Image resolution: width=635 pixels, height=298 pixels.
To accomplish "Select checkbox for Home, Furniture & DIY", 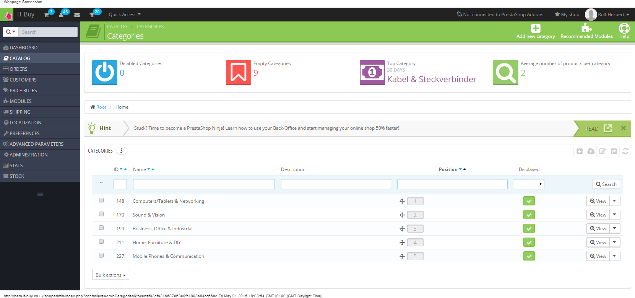I will pos(101,241).
